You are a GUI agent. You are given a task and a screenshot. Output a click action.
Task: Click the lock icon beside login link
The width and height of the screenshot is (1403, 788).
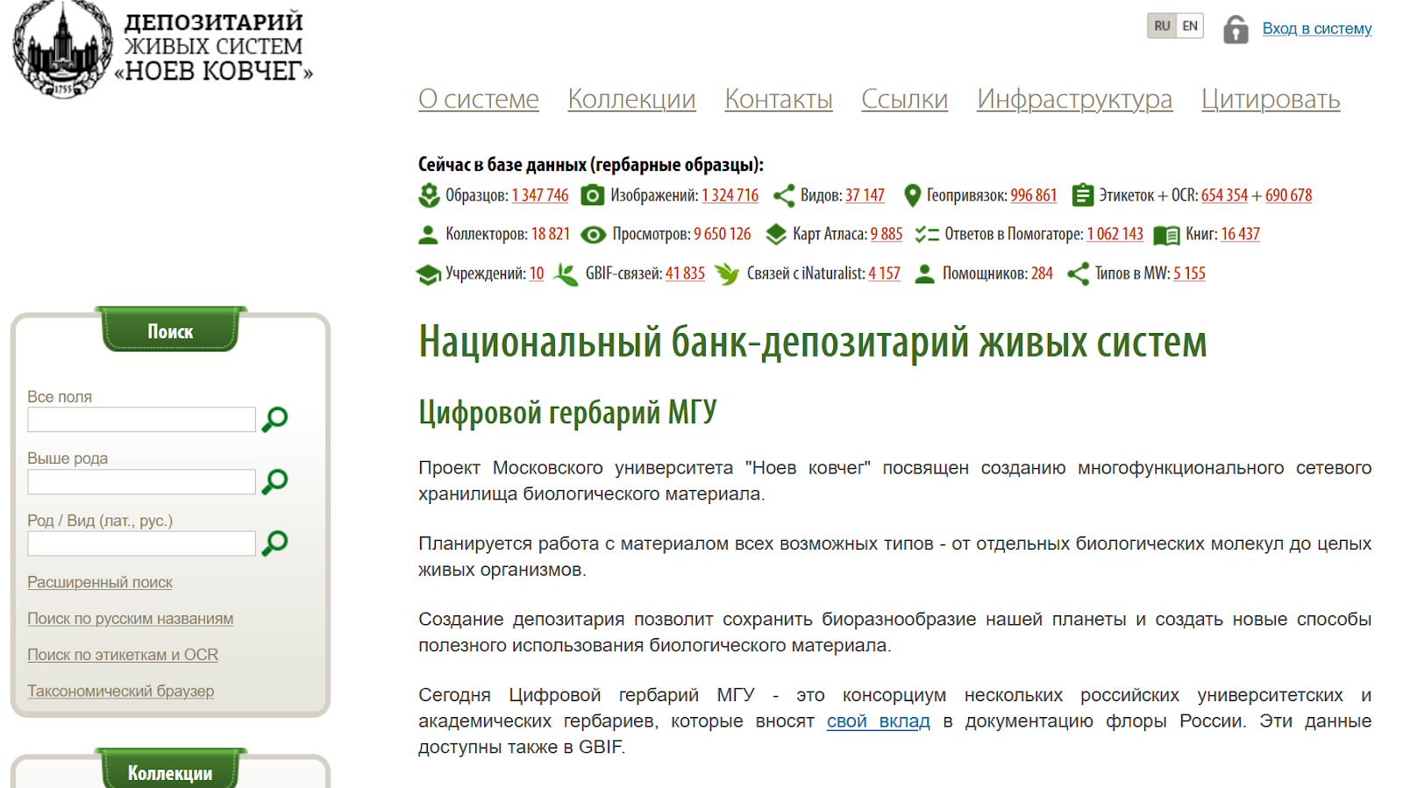tap(1236, 29)
